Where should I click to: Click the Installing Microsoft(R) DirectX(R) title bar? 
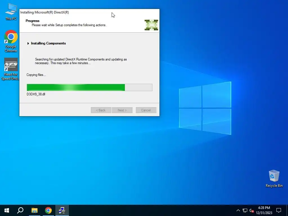click(89, 12)
